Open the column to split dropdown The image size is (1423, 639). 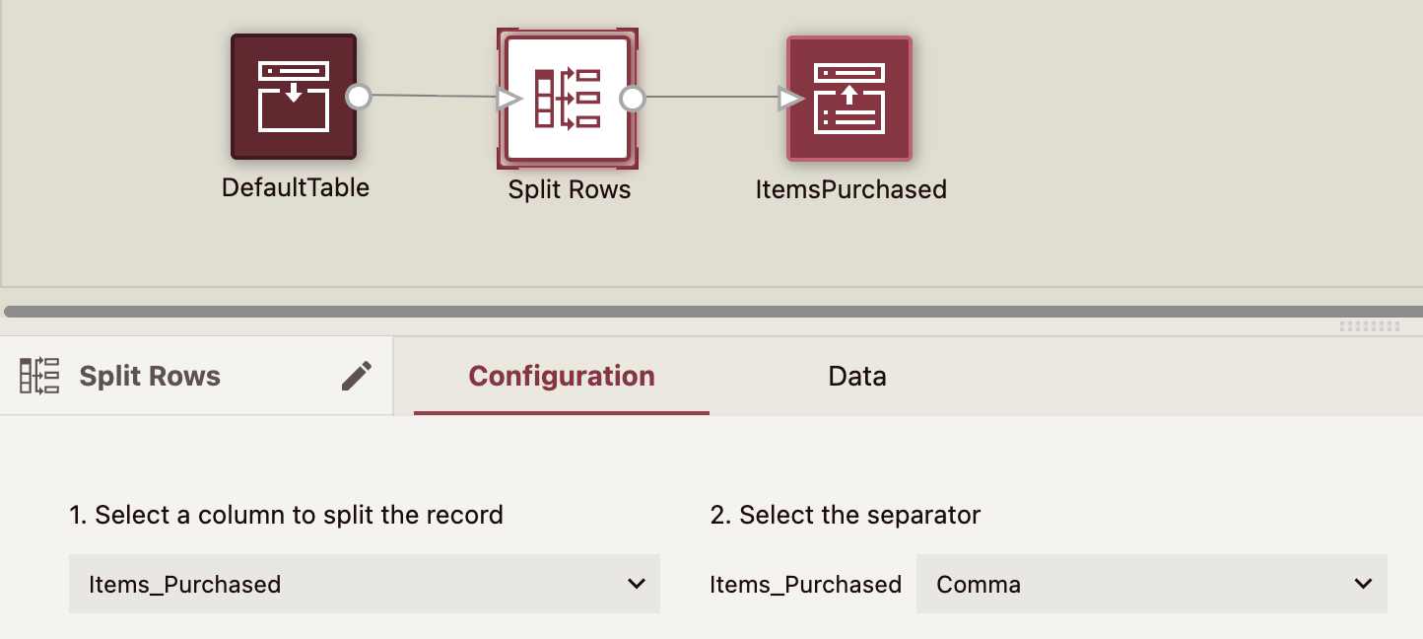coord(364,584)
